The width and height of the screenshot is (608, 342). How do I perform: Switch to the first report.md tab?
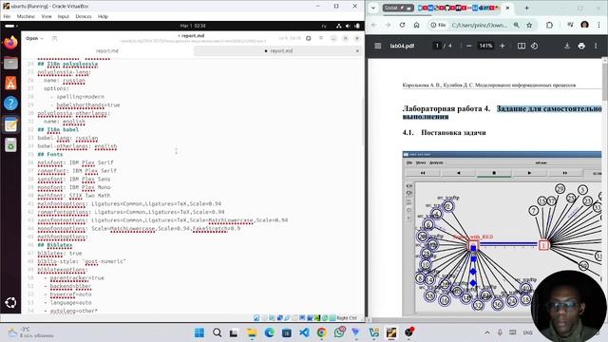(x=107, y=50)
